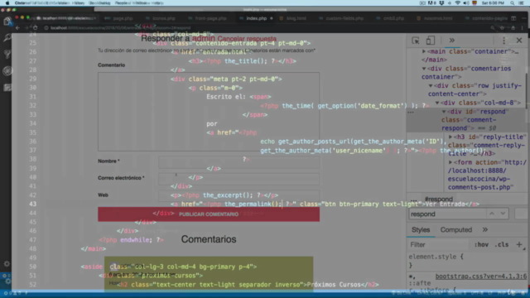Collapse the div row justify-content-center node
530x298 pixels.
click(431, 86)
